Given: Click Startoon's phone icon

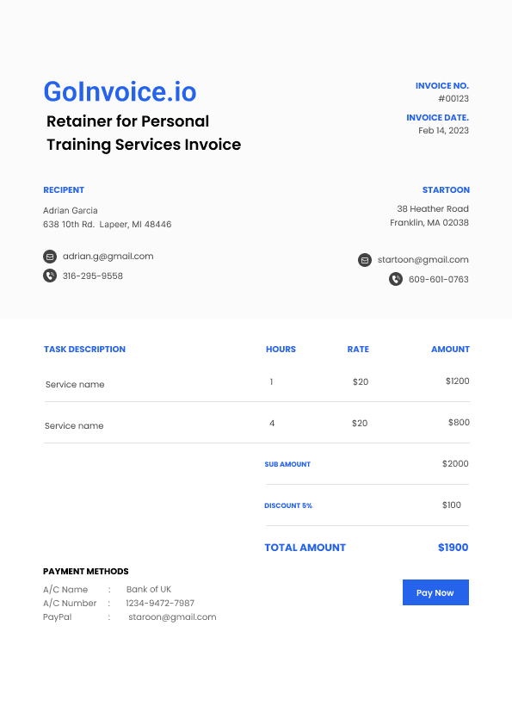Looking at the screenshot, I should [396, 279].
